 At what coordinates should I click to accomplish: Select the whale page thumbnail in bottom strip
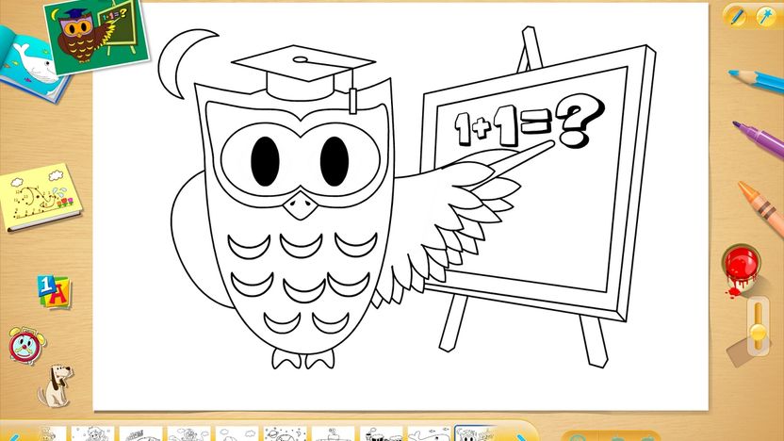point(429,434)
